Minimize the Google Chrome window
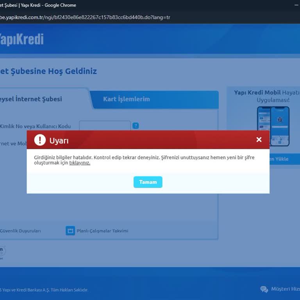The width and height of the screenshot is (300, 300). 296,5
